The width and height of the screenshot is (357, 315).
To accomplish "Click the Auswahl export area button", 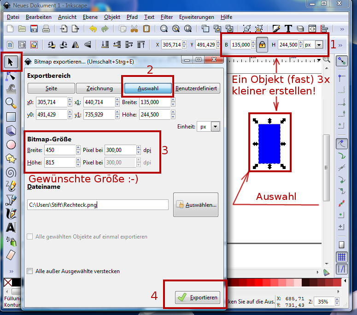I will tap(148, 88).
